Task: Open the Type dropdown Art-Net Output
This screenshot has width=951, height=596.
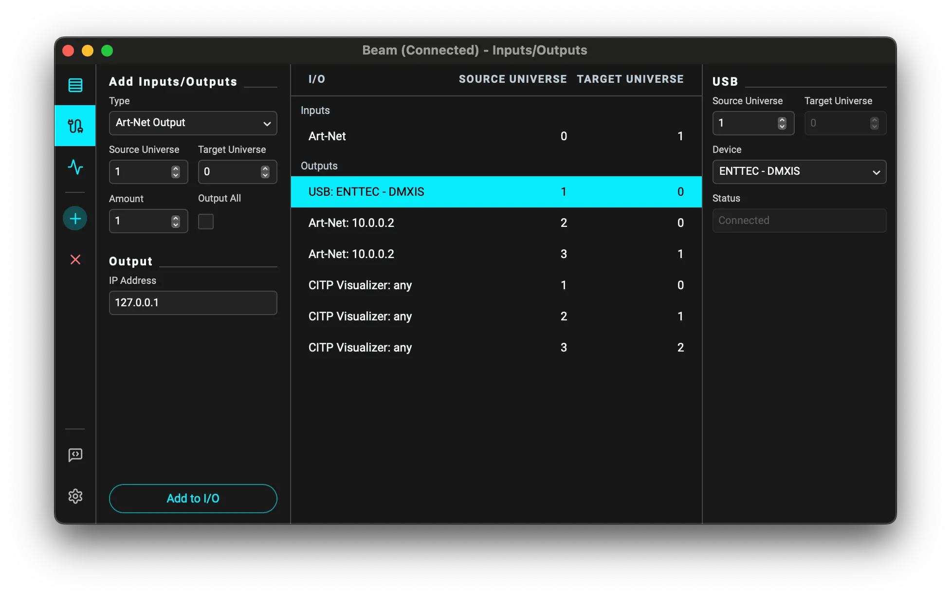Action: [193, 123]
